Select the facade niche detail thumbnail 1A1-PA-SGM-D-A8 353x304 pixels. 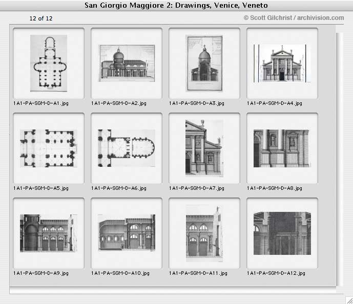click(x=282, y=148)
